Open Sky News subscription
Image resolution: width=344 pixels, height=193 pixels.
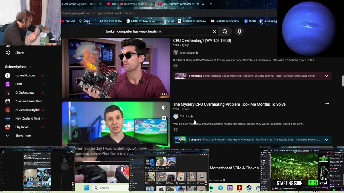click(x=22, y=127)
